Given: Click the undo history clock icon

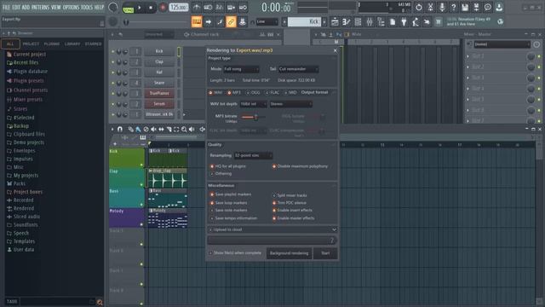Looking at the screenshot, I should point(419,7).
